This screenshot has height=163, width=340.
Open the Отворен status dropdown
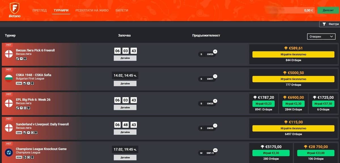[x=321, y=37]
